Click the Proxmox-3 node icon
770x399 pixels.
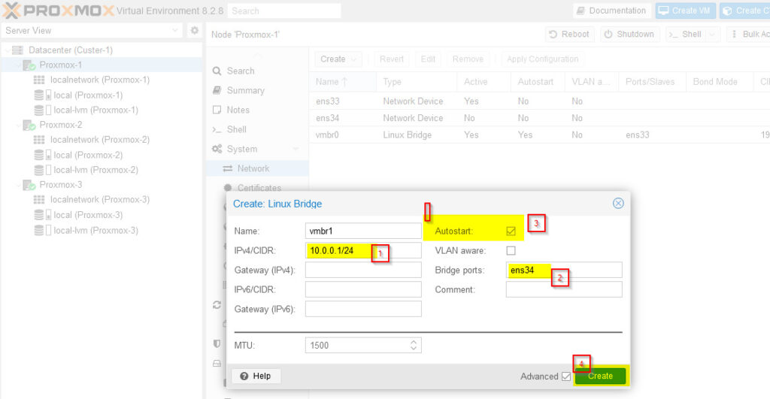[29, 185]
